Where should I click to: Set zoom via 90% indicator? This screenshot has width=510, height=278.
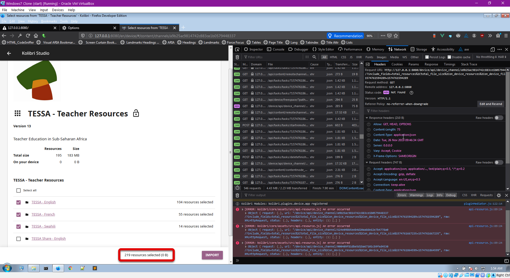click(x=369, y=36)
